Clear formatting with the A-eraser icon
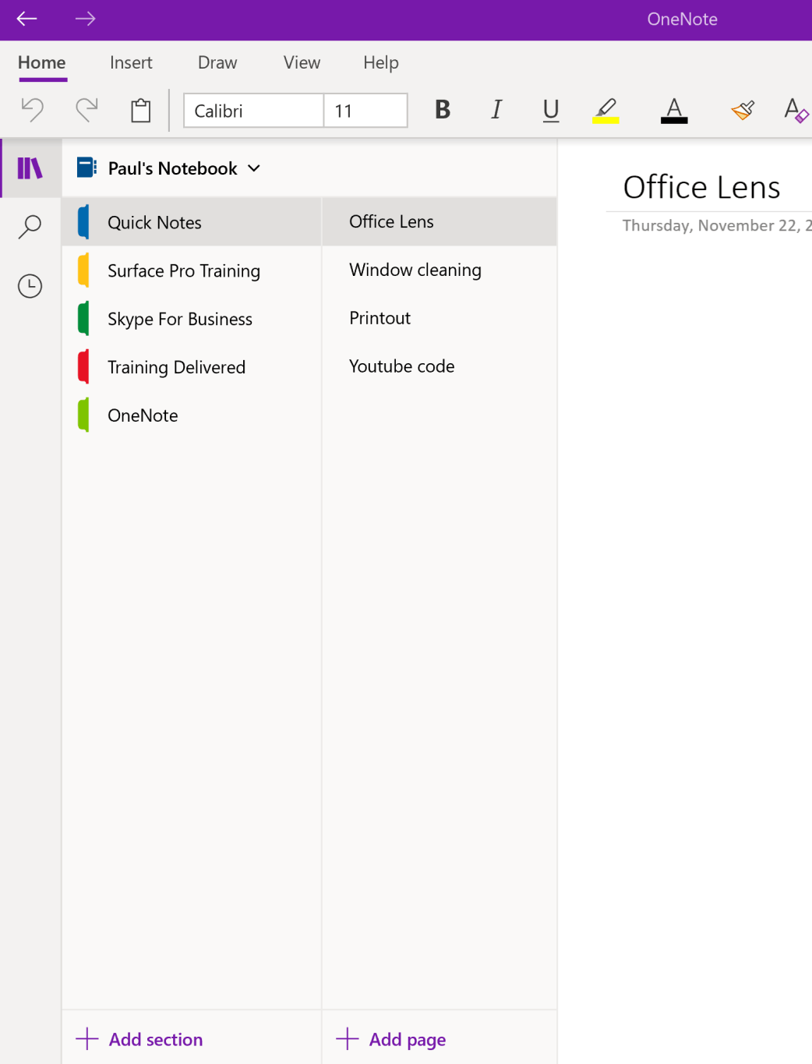Viewport: 812px width, 1064px height. 796,111
